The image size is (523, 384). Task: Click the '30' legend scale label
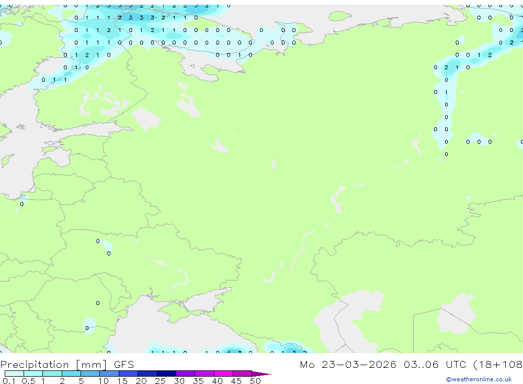pyautogui.click(x=179, y=381)
